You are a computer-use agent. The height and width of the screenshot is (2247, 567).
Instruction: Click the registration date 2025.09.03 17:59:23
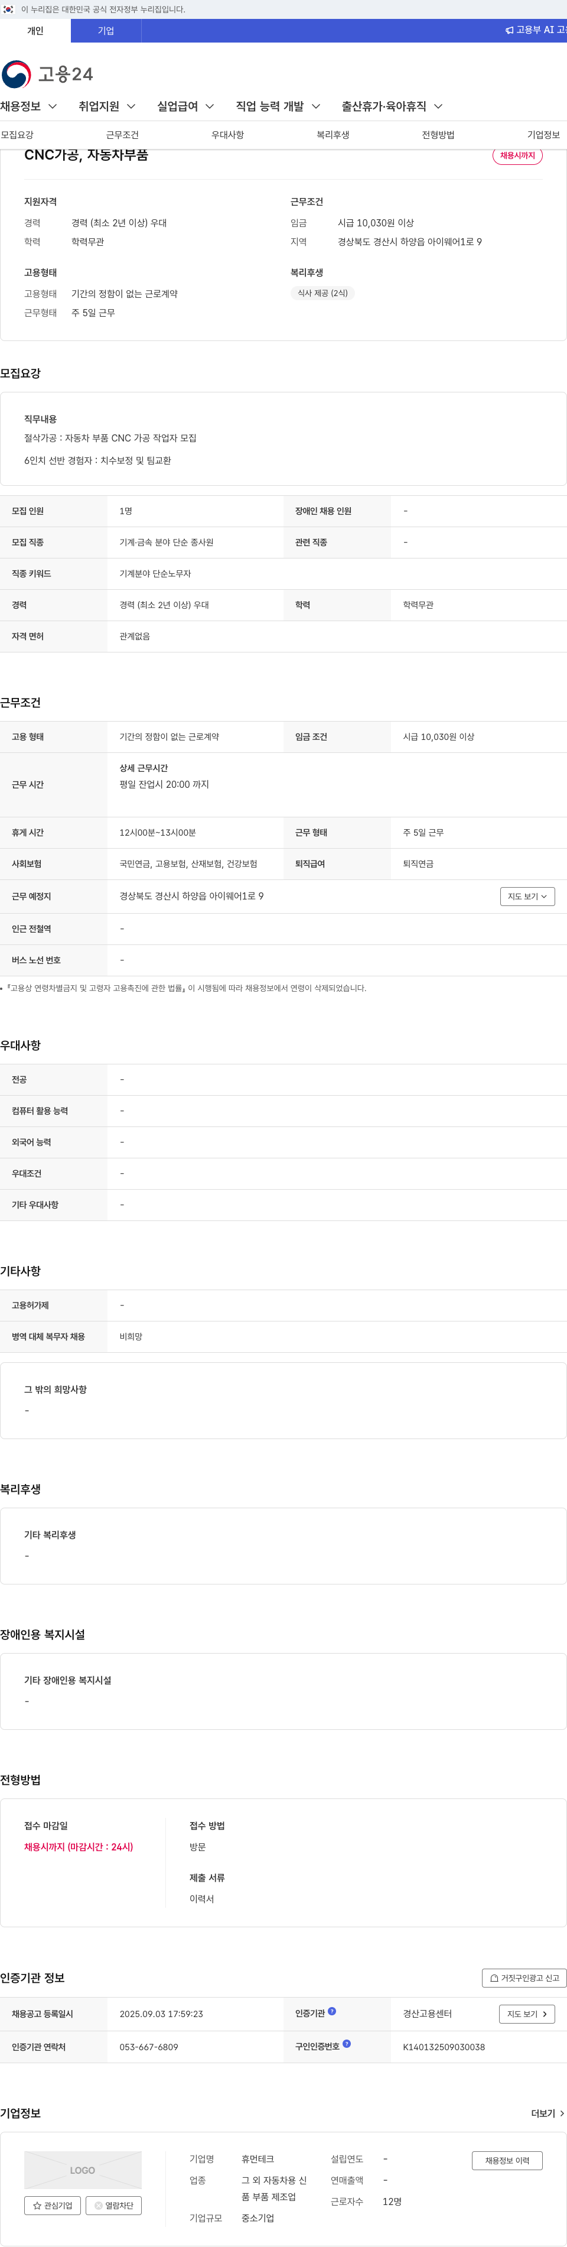point(161,2014)
